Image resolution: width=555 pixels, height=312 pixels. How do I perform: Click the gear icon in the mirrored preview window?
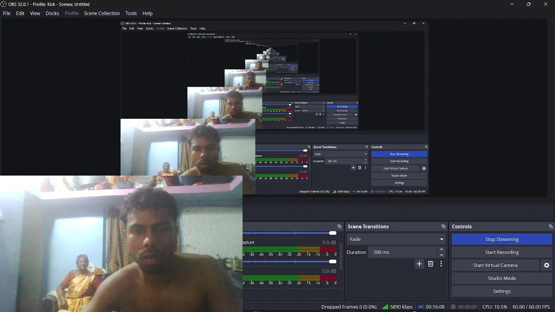click(x=424, y=169)
